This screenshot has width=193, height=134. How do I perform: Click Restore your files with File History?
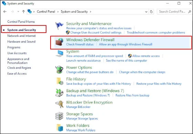click(159, 84)
